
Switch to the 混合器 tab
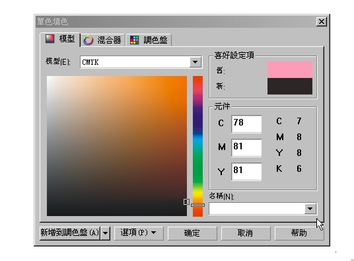(103, 40)
